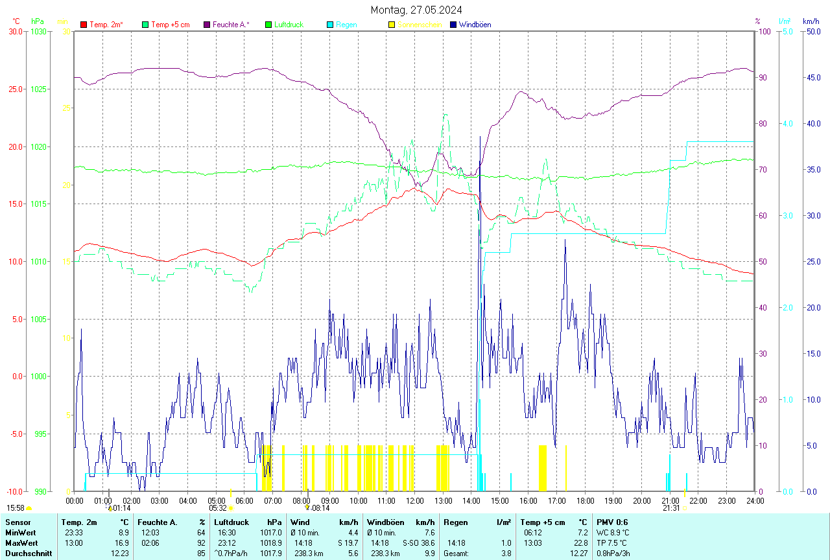This screenshot has height=560, width=830.
Task: Click the average pressure value 1017.9
Action: point(271,554)
